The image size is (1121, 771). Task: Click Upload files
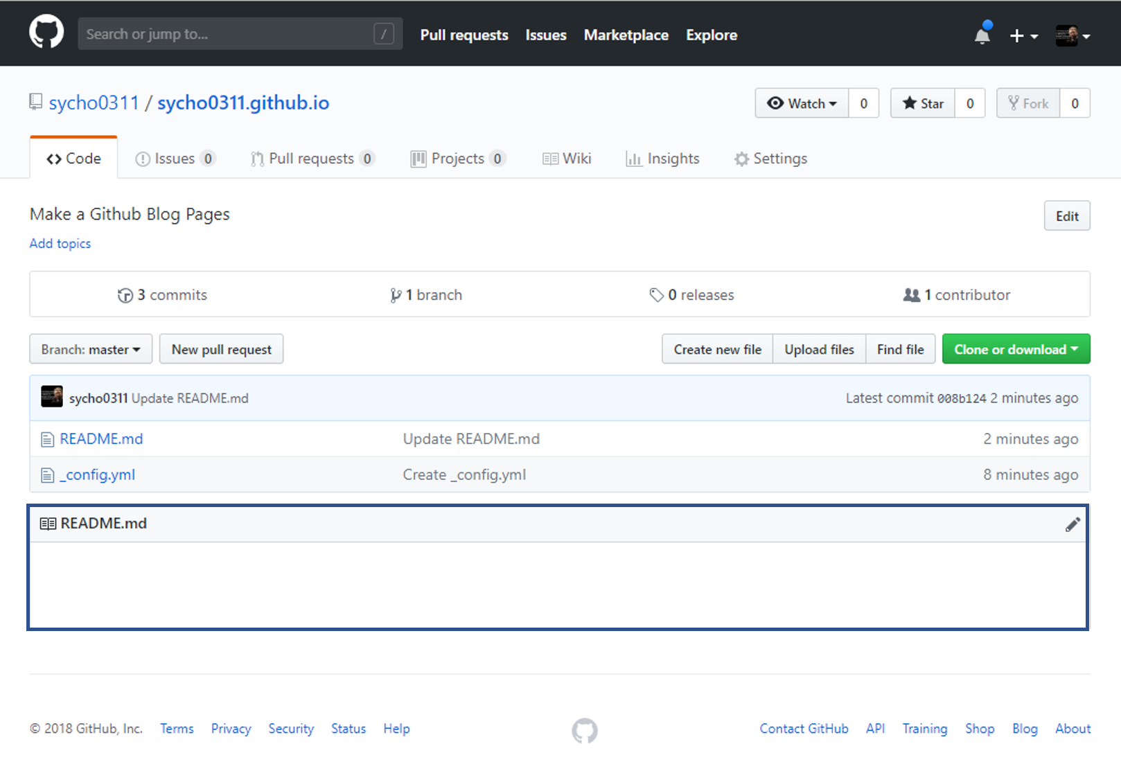click(x=820, y=349)
